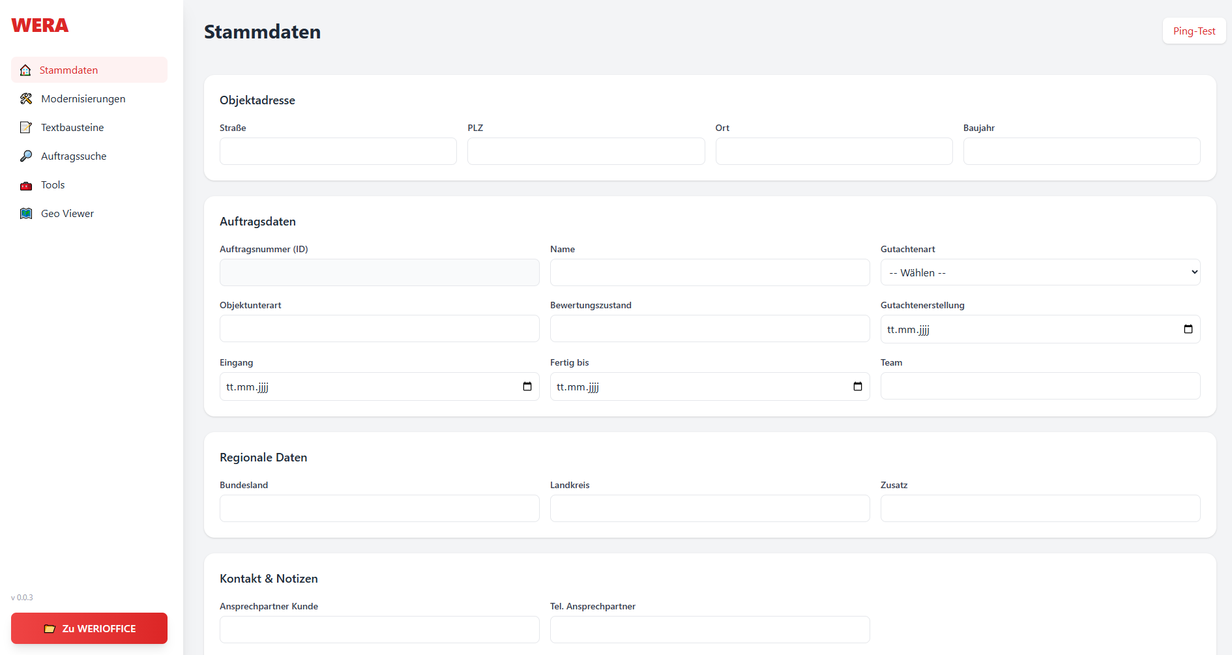Click into the PLZ text field
The height and width of the screenshot is (655, 1232).
(585, 151)
